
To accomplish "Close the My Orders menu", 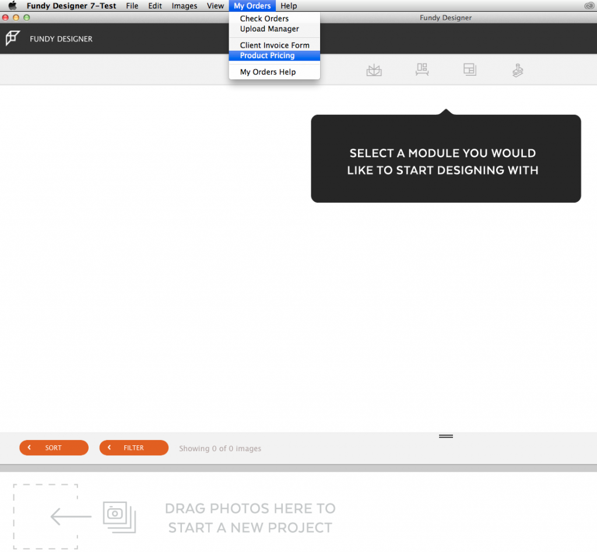I will (x=252, y=6).
